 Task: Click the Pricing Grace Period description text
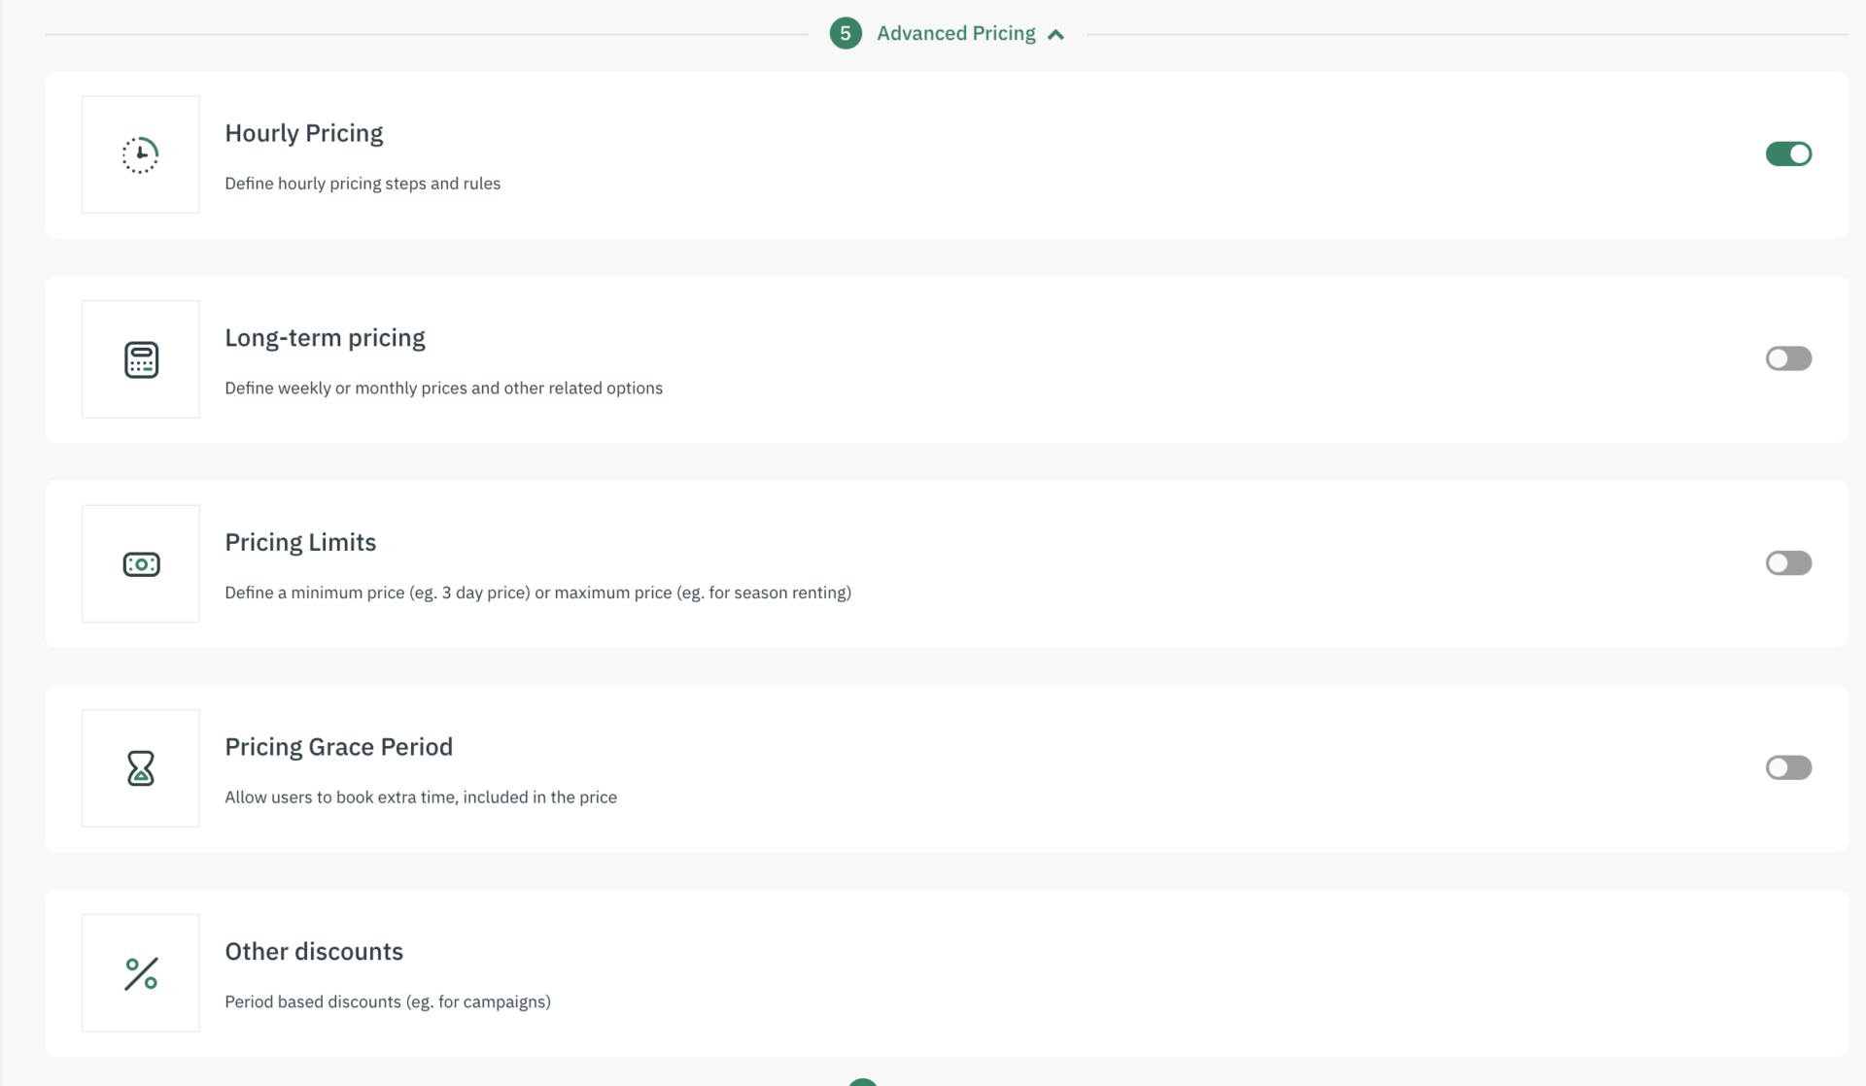tap(420, 797)
